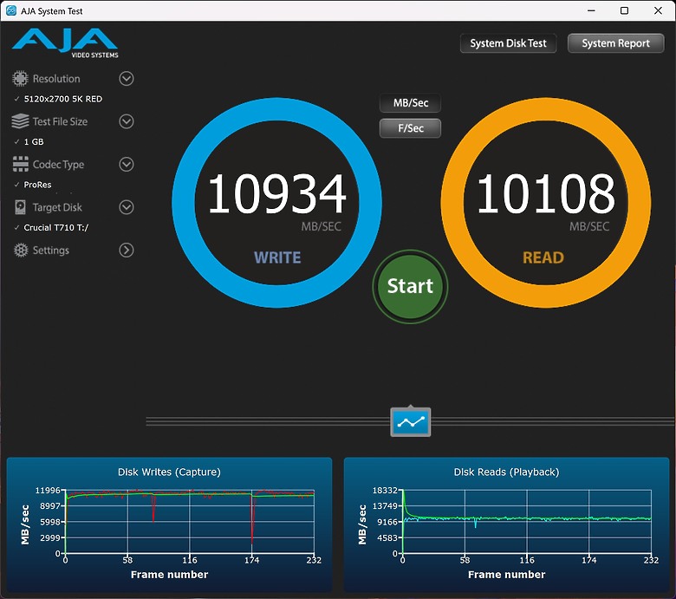
Task: Click the Test File Size icon
Action: point(19,121)
